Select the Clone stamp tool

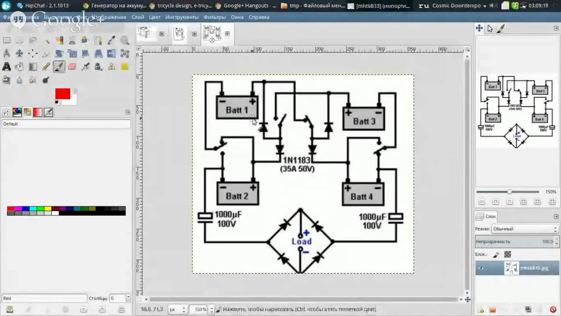pyautogui.click(x=112, y=67)
